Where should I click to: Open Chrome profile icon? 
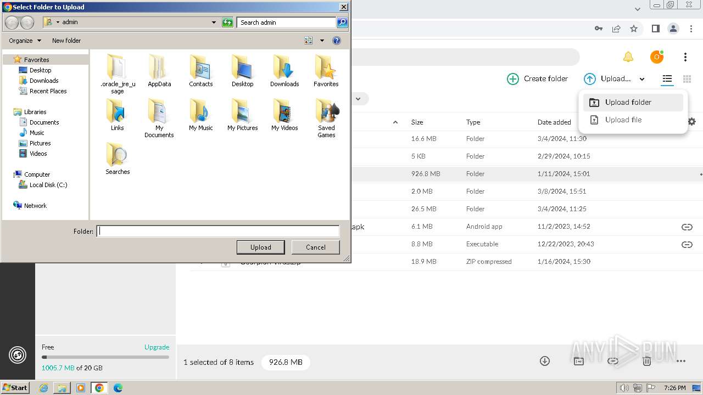(x=673, y=29)
